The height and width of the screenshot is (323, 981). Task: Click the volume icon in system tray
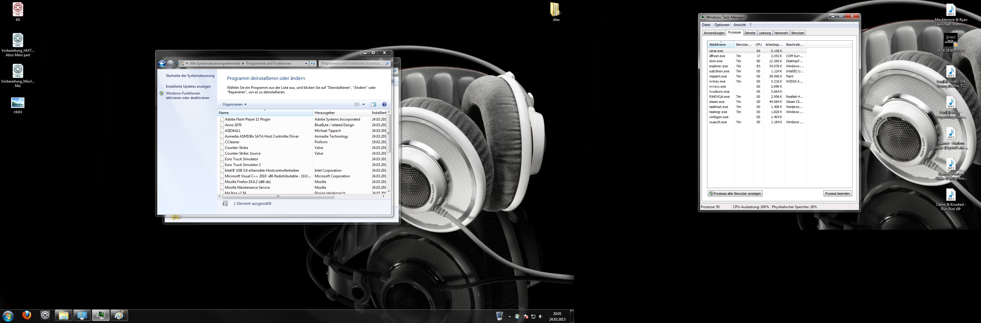point(541,316)
